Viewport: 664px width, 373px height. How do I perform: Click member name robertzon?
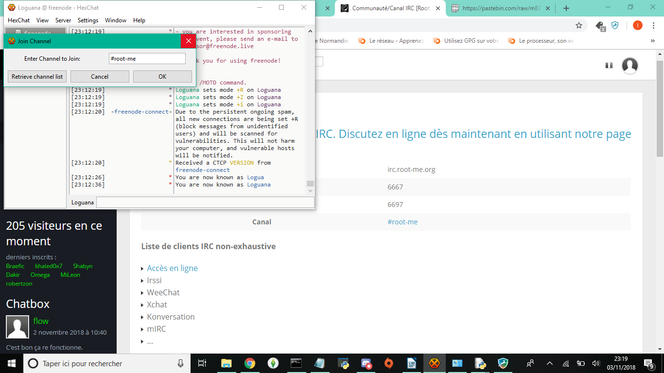19,284
